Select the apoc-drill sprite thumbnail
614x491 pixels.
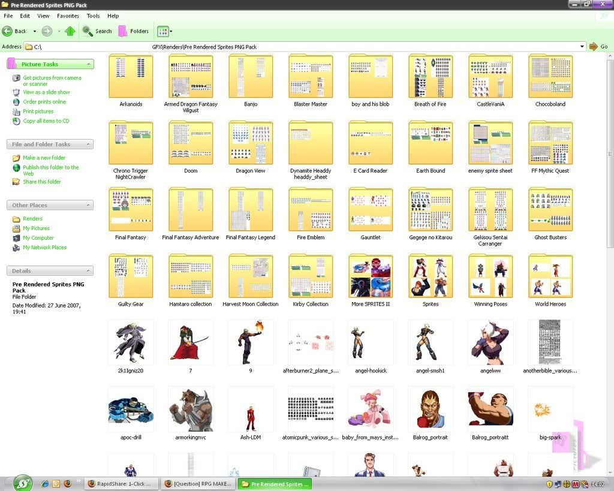(131, 409)
